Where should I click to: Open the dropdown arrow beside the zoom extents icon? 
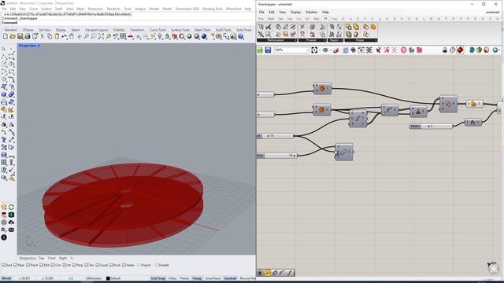click(319, 50)
